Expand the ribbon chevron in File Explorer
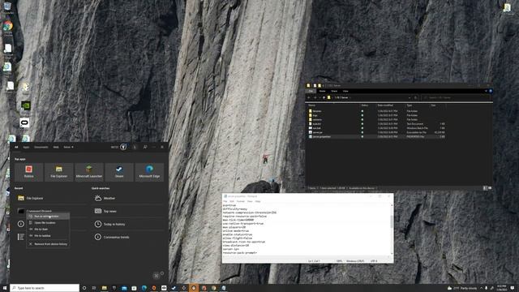 click(487, 91)
